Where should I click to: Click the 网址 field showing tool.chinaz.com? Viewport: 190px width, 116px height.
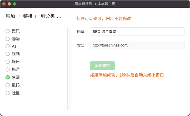coord(137,45)
